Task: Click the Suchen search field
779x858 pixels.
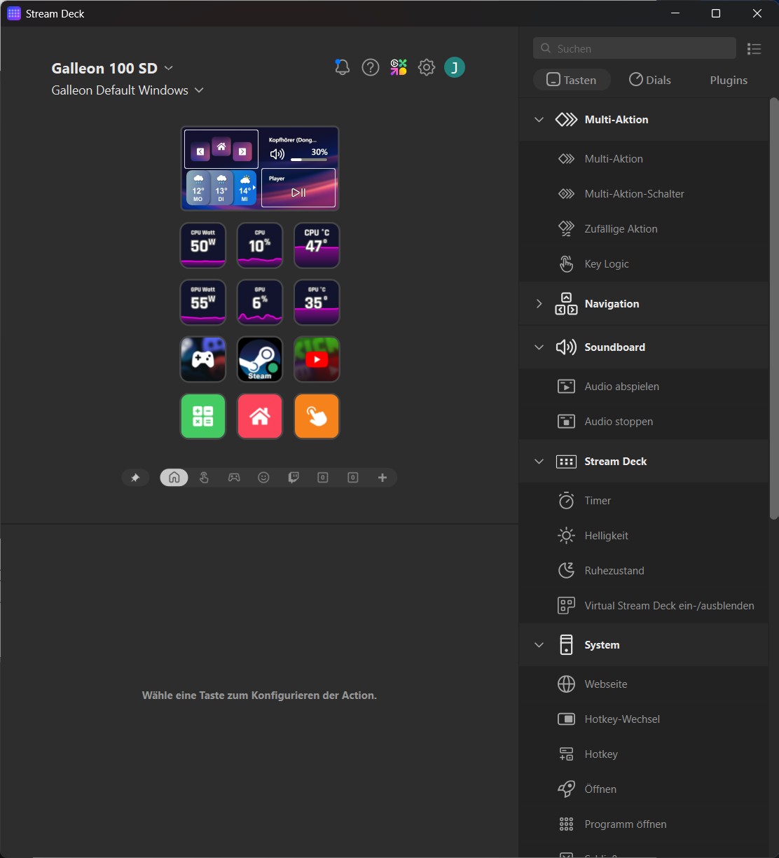Action: (x=634, y=48)
